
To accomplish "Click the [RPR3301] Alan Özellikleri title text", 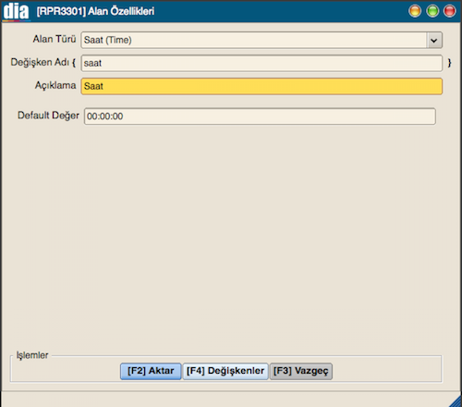I will [95, 11].
